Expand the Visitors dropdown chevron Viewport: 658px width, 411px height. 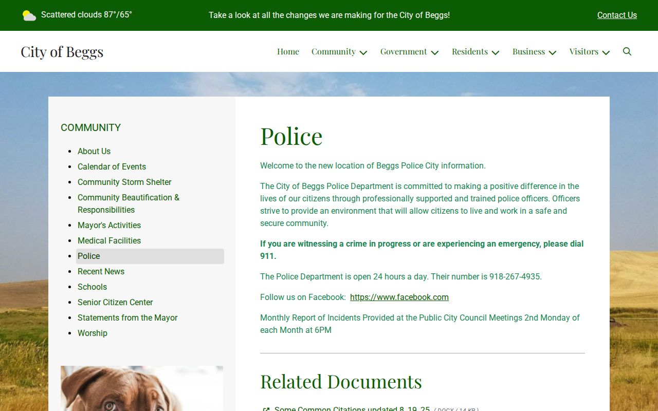606,52
